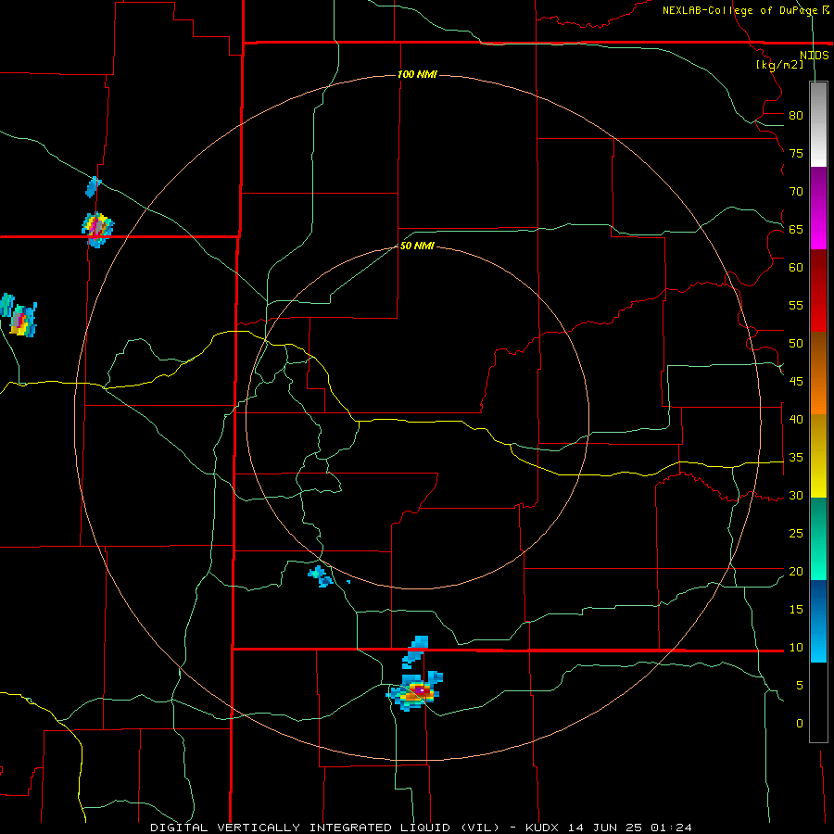Viewport: 834px width, 834px height.
Task: Click the storm cell at far west edge
Action: (19, 316)
